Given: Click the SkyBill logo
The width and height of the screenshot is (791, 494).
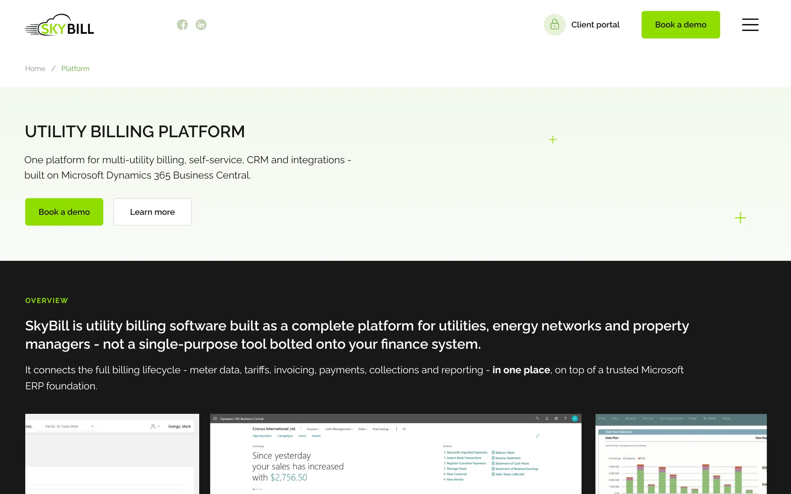Looking at the screenshot, I should [x=59, y=25].
